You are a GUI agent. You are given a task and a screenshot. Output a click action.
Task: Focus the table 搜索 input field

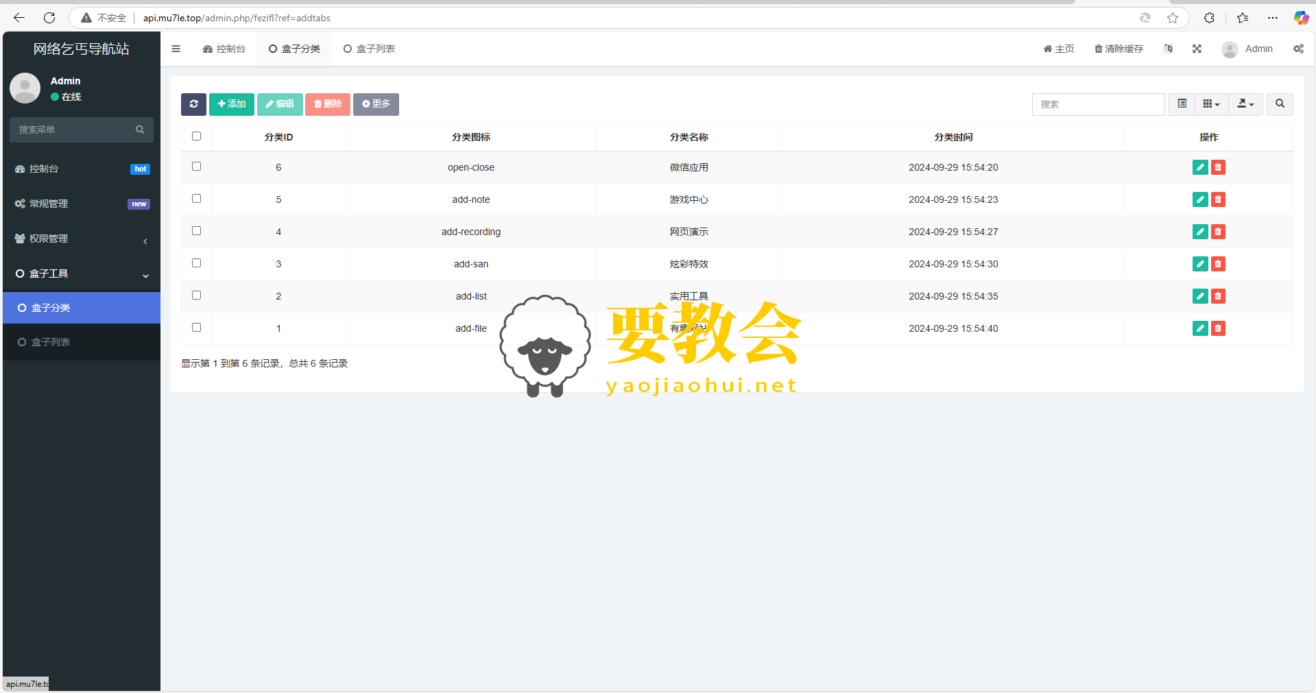click(1098, 104)
